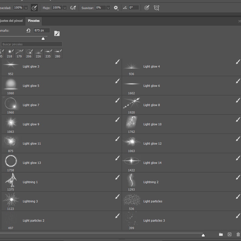Click the Suavizar 0% field

[101, 8]
